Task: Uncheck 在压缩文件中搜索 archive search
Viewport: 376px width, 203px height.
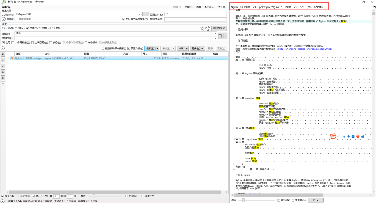Action: point(124,19)
